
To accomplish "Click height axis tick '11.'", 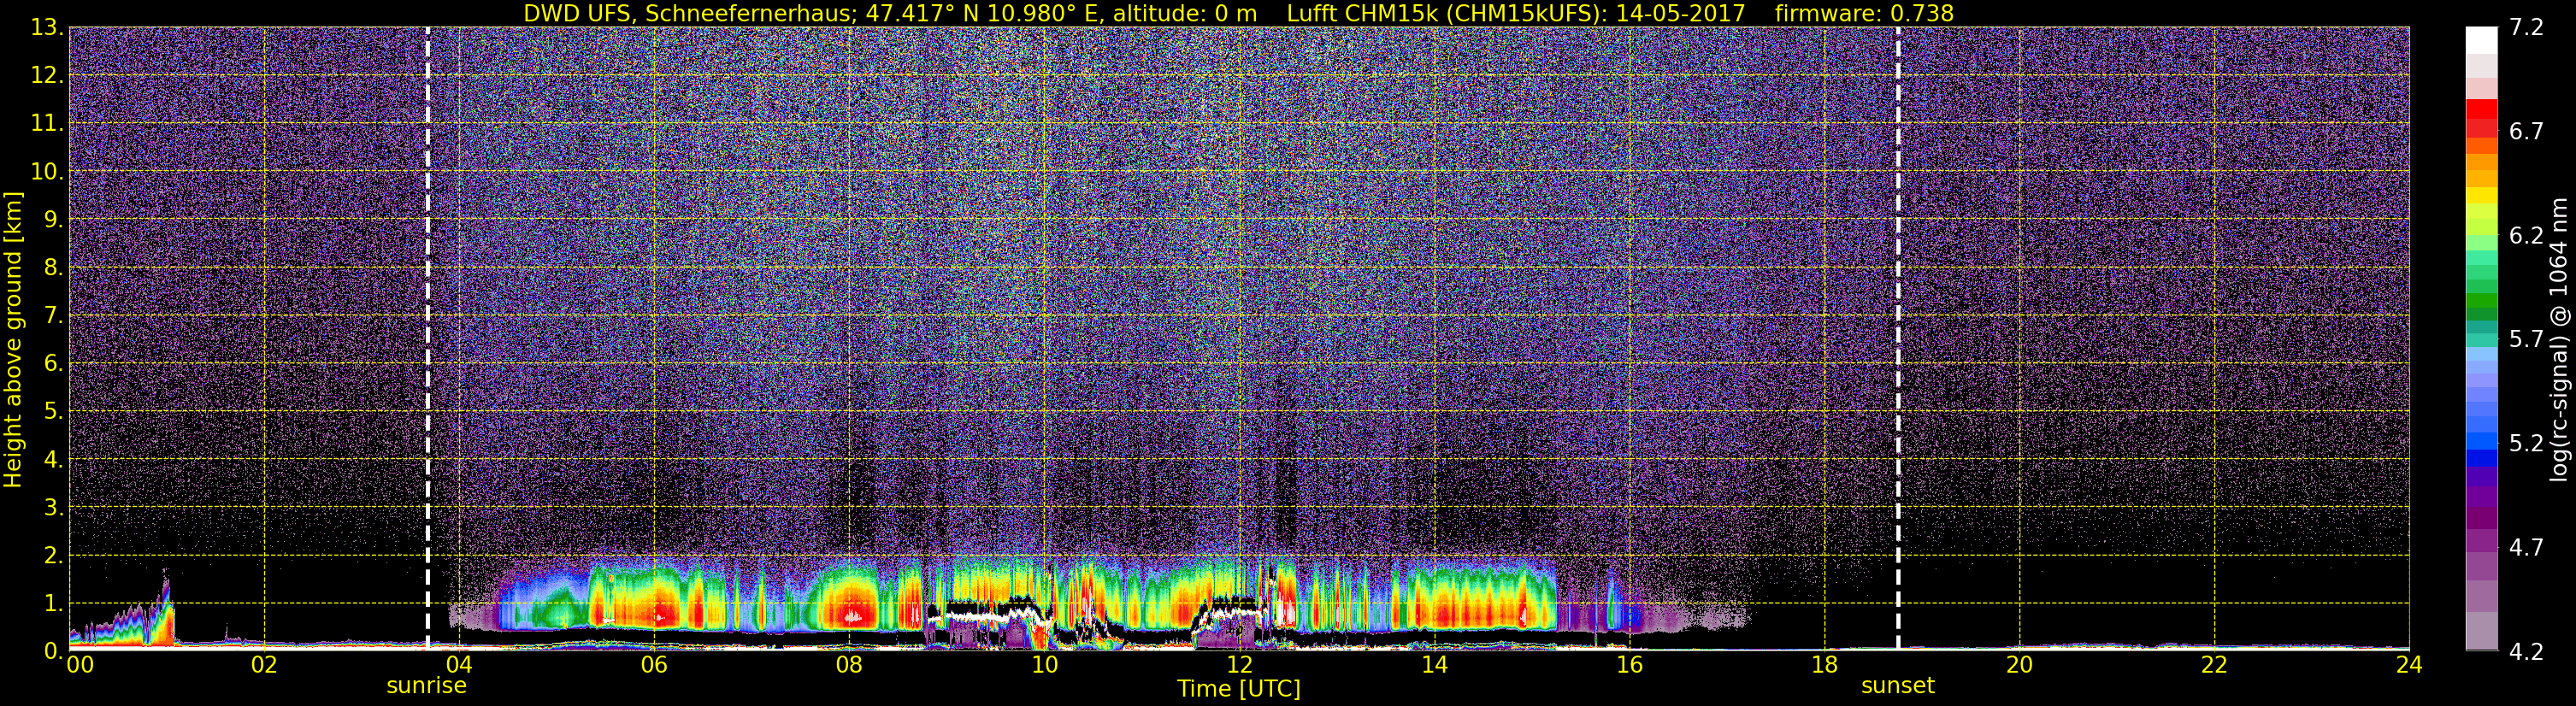I will click(47, 124).
